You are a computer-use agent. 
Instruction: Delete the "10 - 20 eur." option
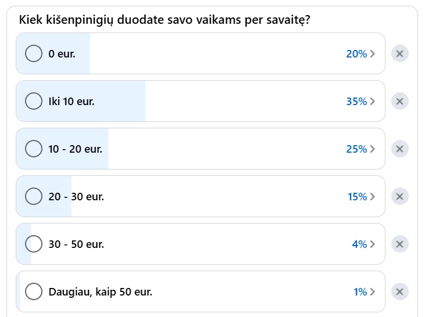point(400,149)
